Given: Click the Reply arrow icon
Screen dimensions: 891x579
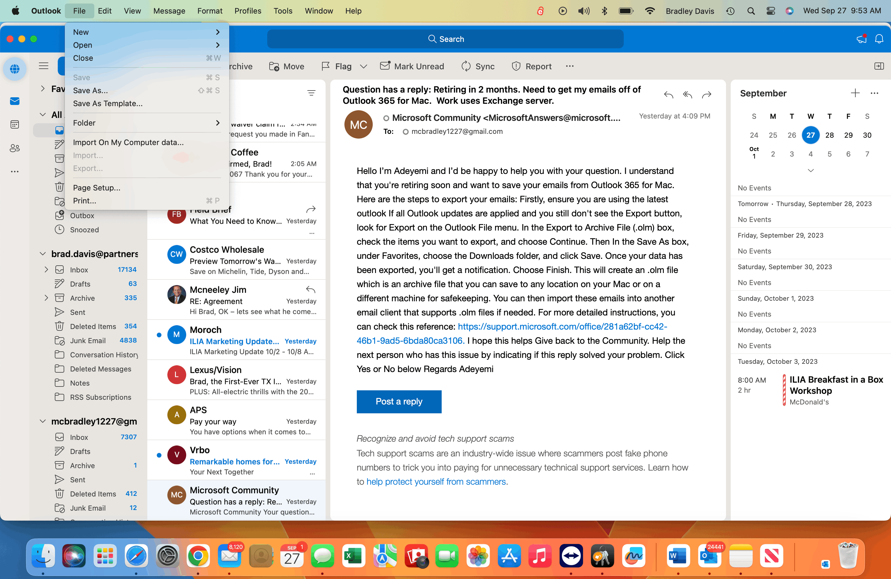Looking at the screenshot, I should pos(668,95).
